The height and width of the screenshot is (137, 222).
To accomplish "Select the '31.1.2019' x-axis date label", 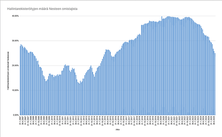I will pos(148,121).
